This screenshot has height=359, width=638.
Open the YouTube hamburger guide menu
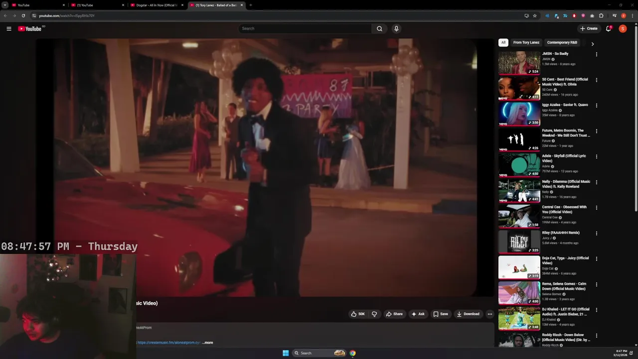[9, 28]
